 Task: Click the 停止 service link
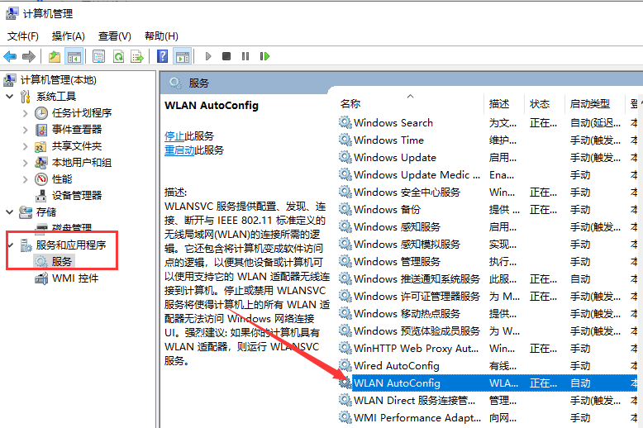(x=174, y=136)
